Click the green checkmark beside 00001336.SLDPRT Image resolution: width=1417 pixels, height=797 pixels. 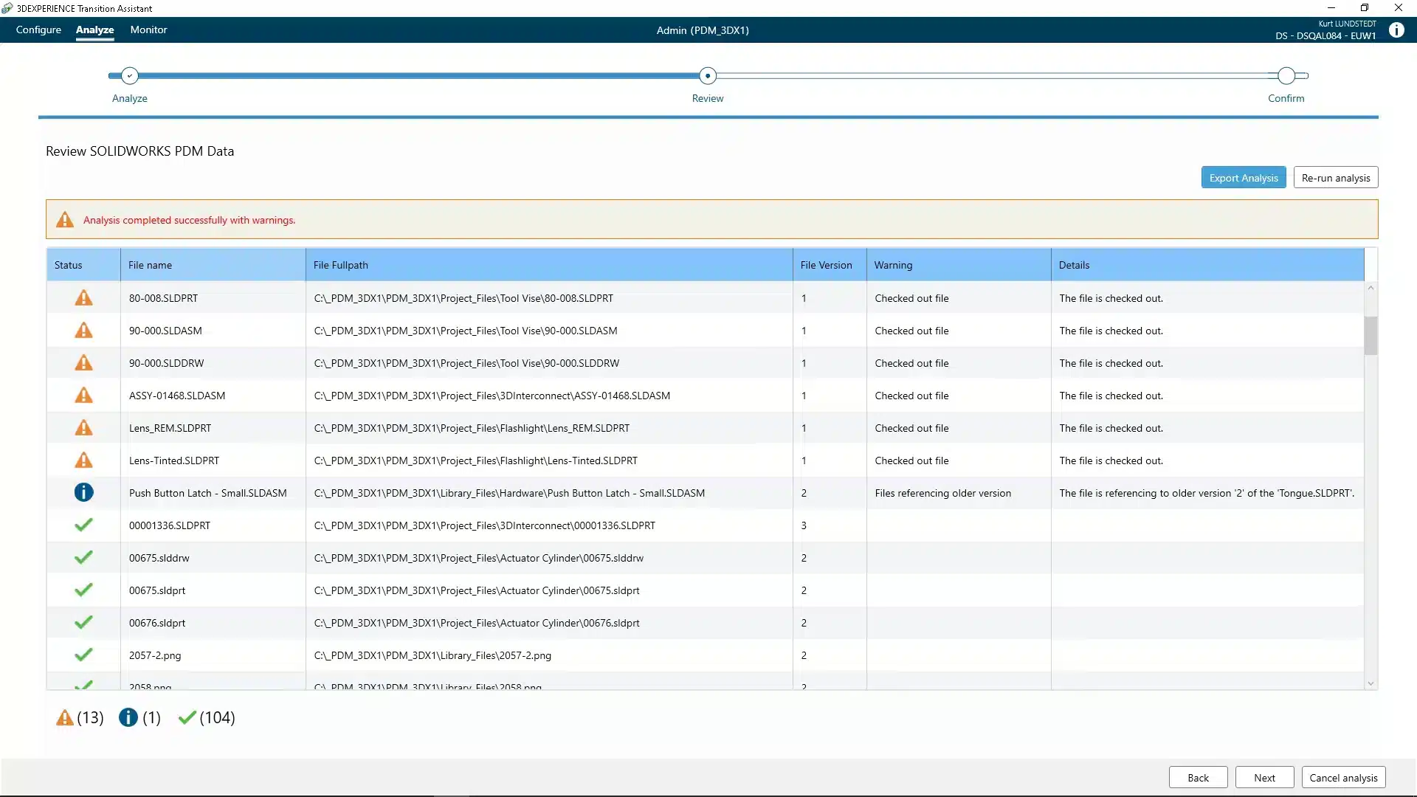(x=83, y=525)
